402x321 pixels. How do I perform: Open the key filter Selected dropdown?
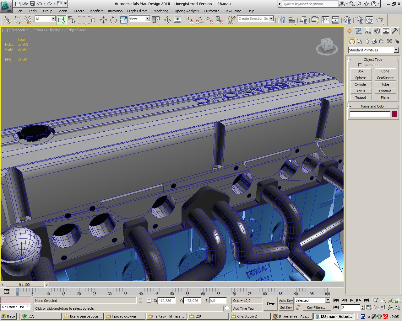pyautogui.click(x=312, y=300)
